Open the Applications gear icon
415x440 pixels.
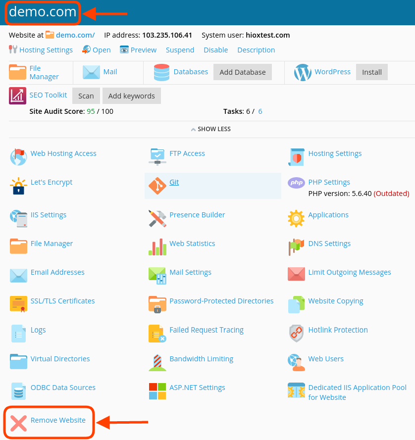click(x=296, y=218)
